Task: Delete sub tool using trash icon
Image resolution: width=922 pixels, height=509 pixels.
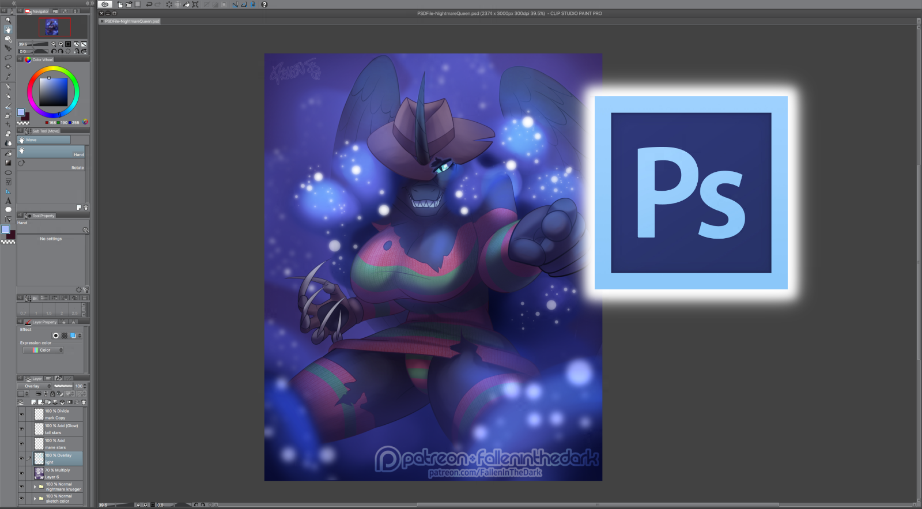Action: click(x=86, y=207)
